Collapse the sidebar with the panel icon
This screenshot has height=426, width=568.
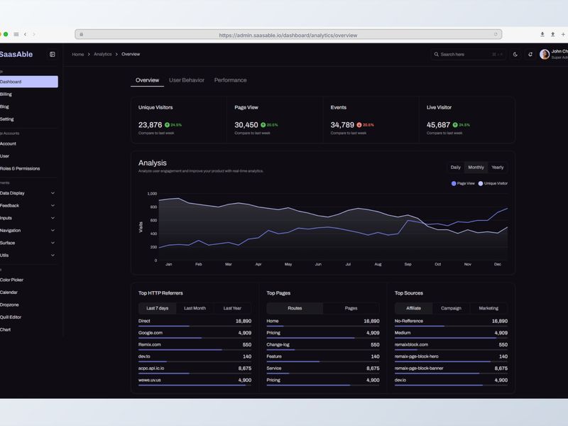click(x=52, y=55)
